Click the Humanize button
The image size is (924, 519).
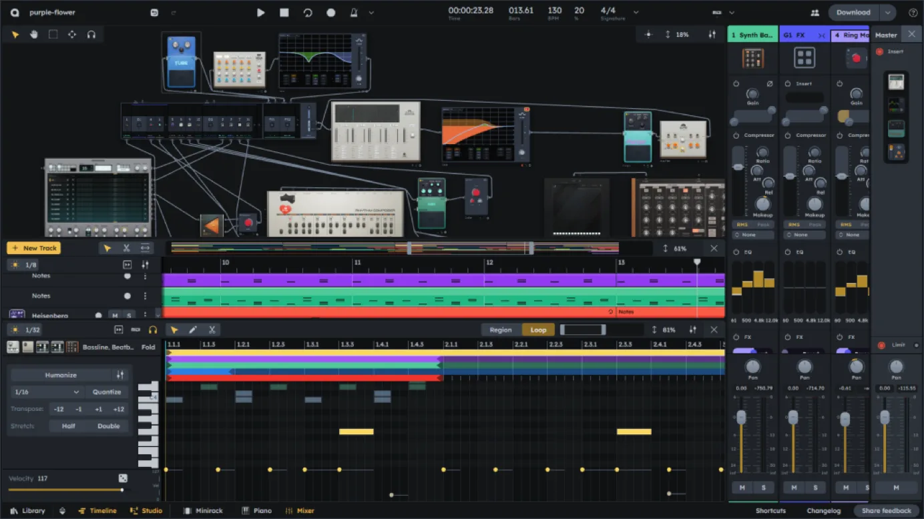pos(61,375)
